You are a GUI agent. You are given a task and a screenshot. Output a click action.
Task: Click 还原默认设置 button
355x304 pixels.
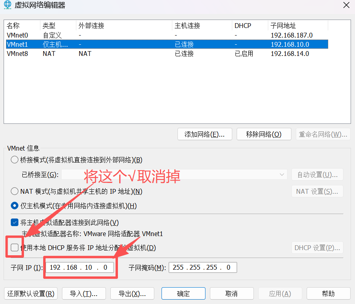31,294
